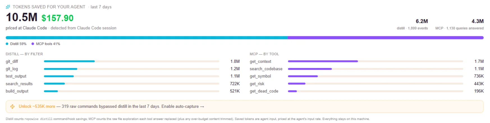Select the search_results filter row
The image size is (490, 123).
click(123, 84)
